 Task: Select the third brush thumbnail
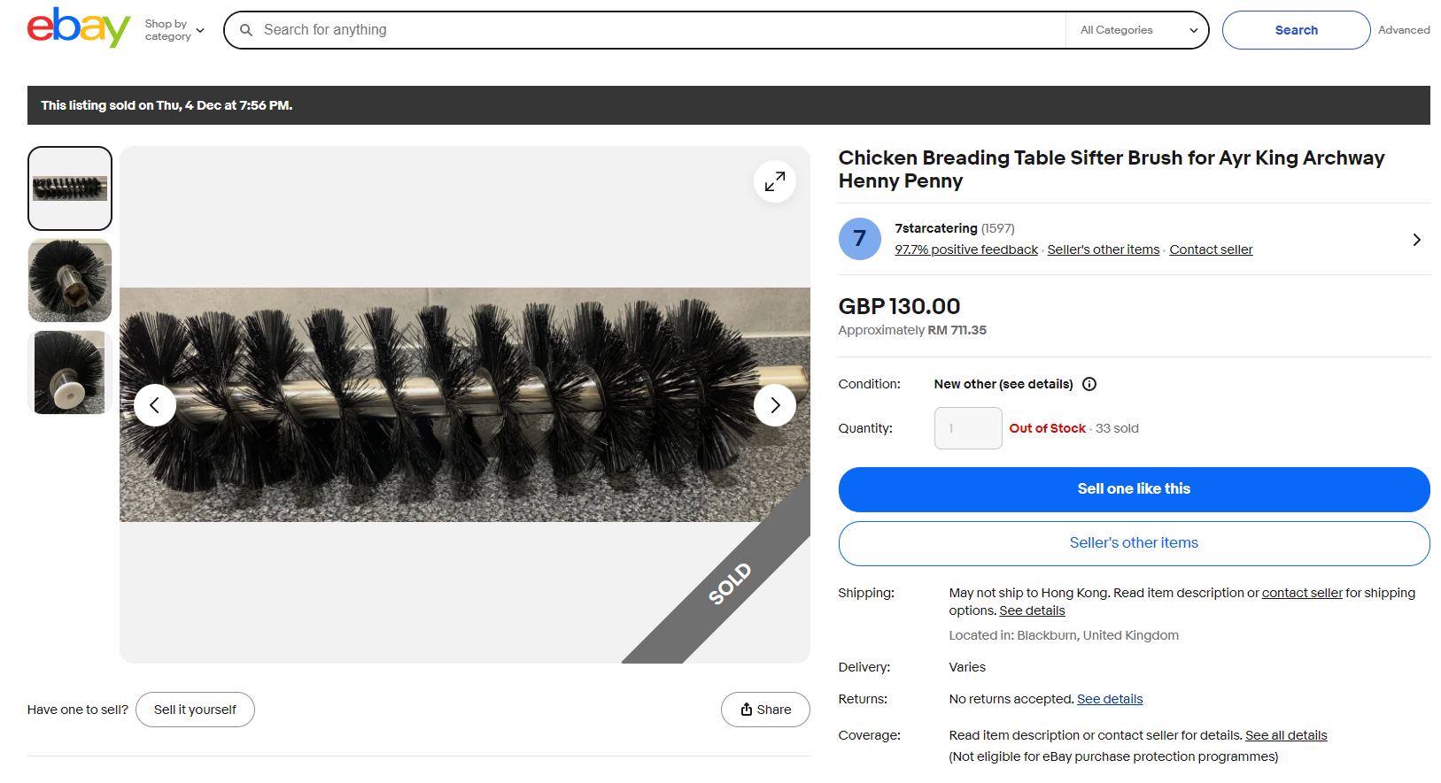(x=70, y=372)
